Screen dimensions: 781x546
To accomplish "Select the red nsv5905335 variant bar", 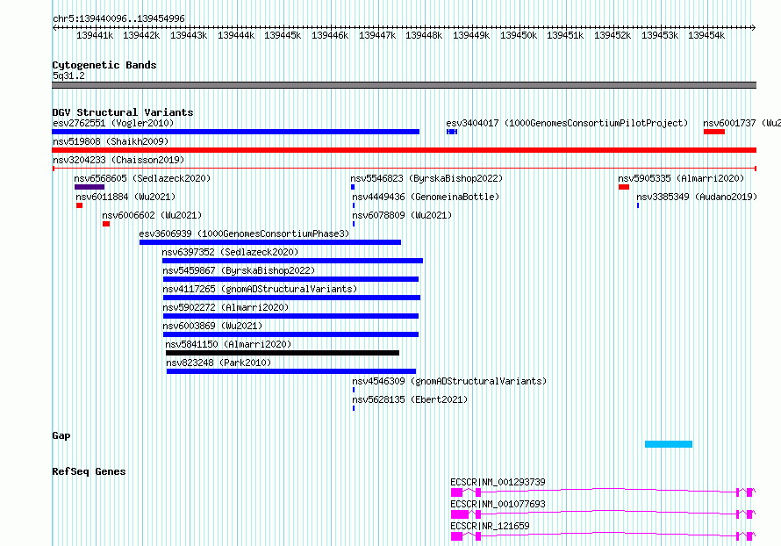I will [x=624, y=187].
